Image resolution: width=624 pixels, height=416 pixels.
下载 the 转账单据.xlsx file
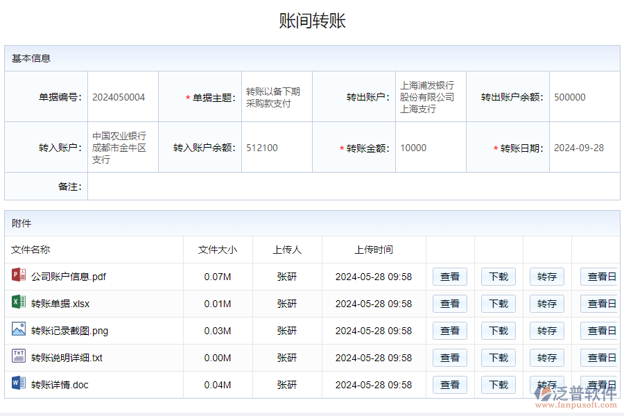[x=498, y=304]
